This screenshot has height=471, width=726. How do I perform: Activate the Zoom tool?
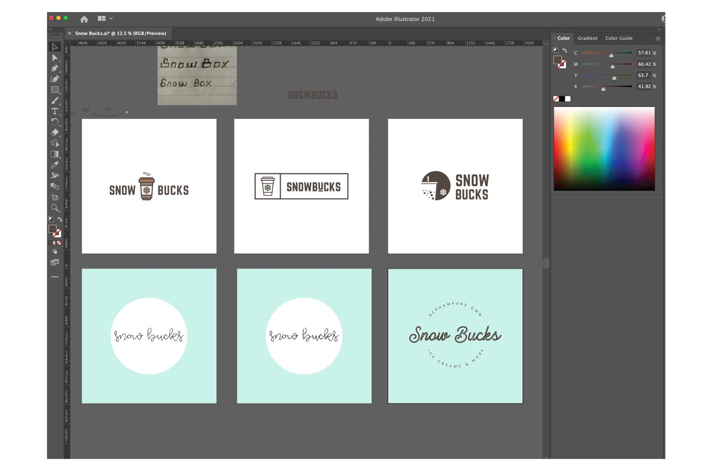pos(55,208)
